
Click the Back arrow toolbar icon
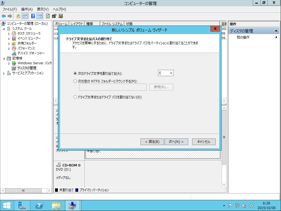(4, 16)
